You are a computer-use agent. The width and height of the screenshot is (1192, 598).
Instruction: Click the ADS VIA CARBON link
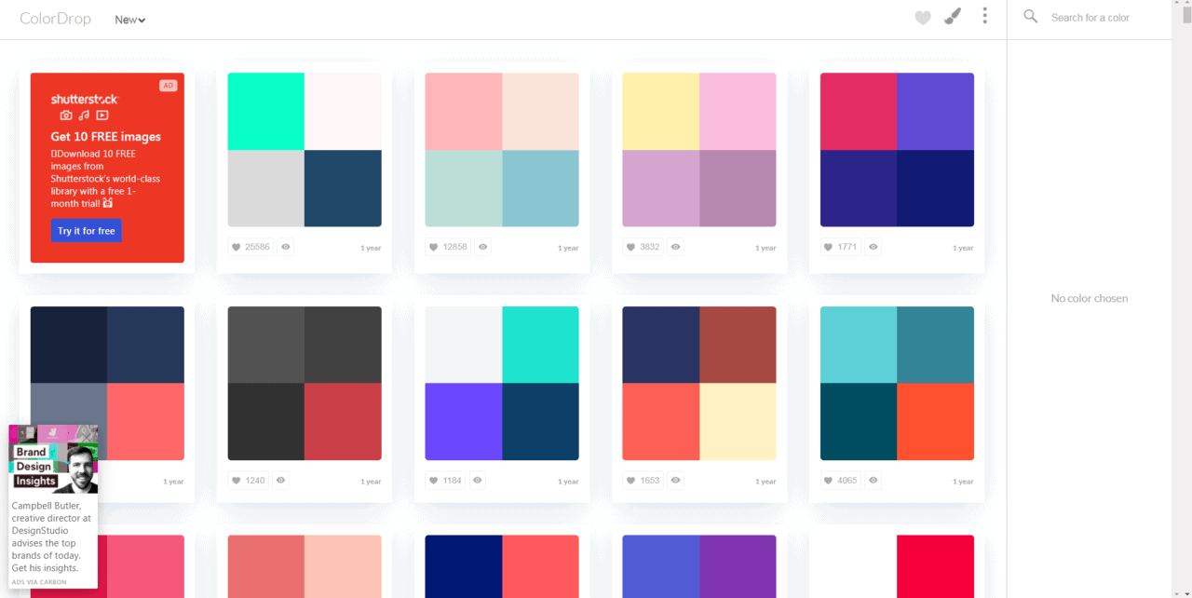click(39, 582)
